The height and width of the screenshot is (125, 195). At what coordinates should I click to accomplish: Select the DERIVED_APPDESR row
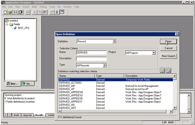(x=116, y=99)
